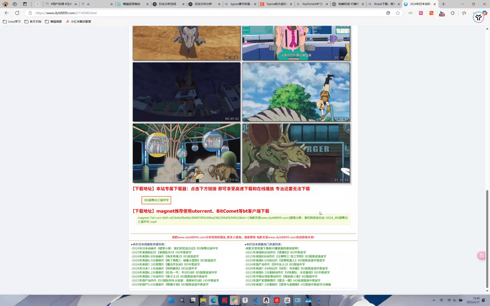
Task: Open the 01:30:03 triceratops screenshot thumbnail
Action: pos(296,153)
